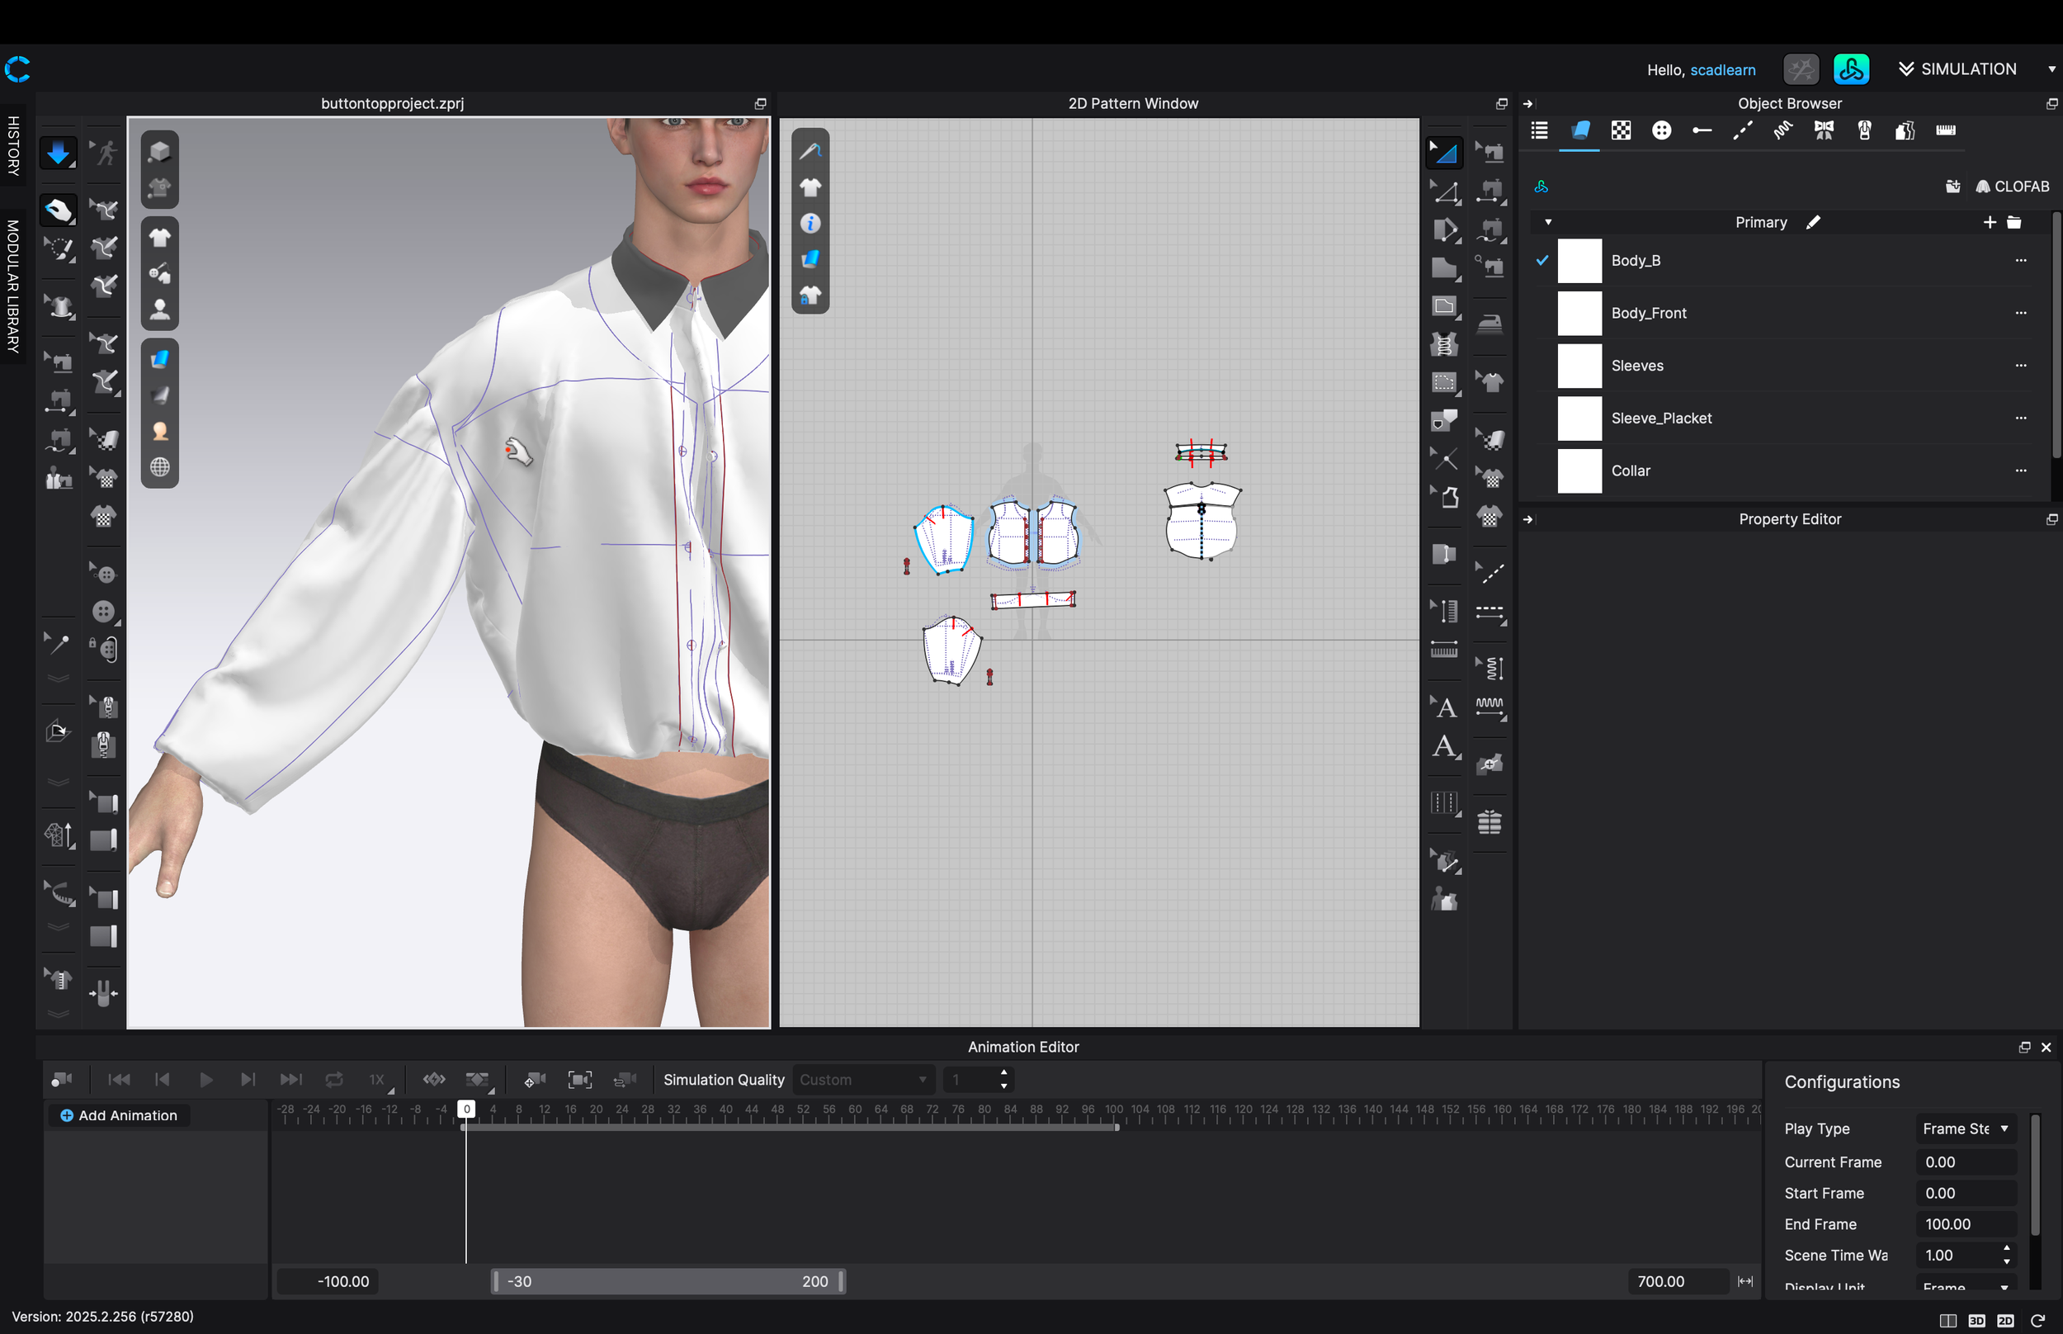This screenshot has width=2063, height=1334.
Task: Toggle the 2D view button in status bar
Action: pyautogui.click(x=2005, y=1320)
